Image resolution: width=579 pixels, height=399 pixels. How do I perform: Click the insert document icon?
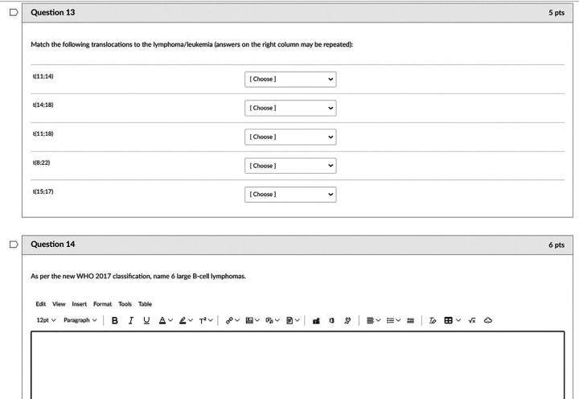click(289, 320)
